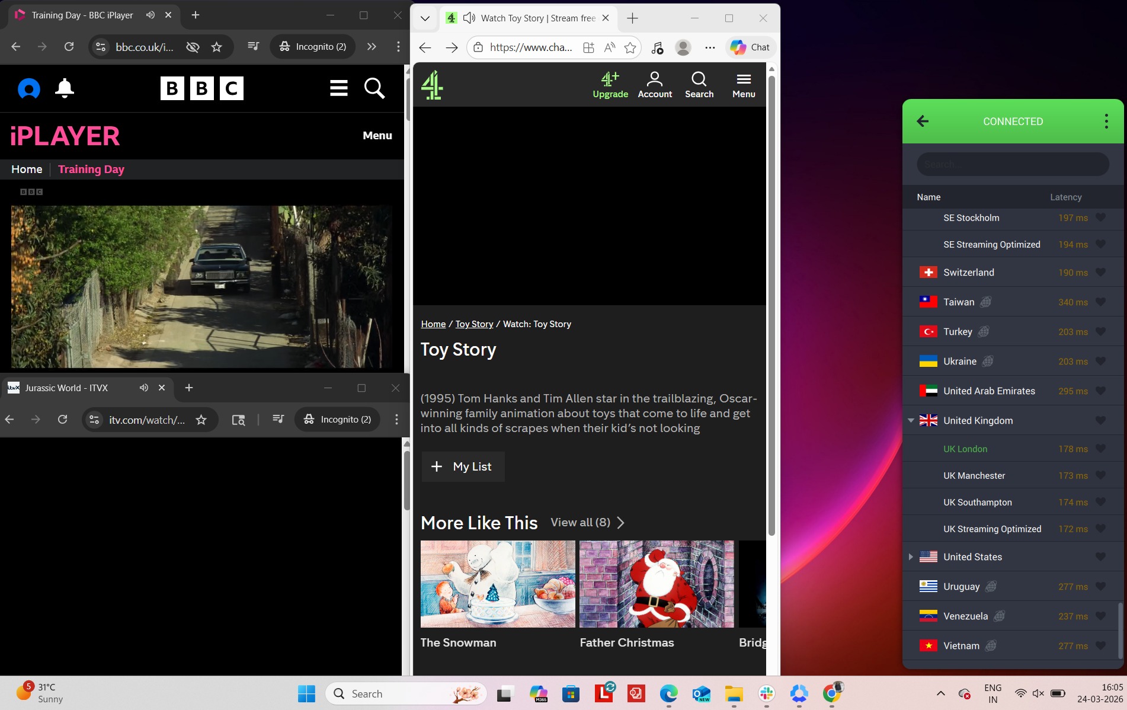This screenshot has height=710, width=1127.
Task: Open the Edge tab search dropdown
Action: 425,18
